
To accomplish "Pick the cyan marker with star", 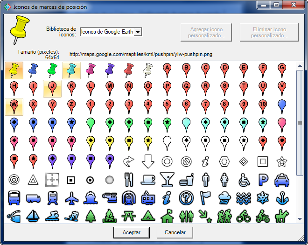I will pyautogui.click(x=263, y=125).
